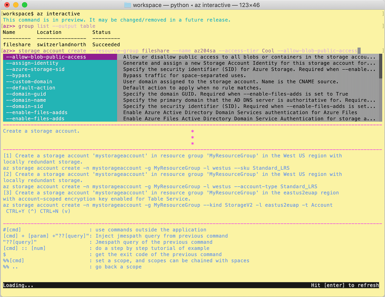Click the '%%[cmd]' scope help entry

tap(13, 261)
